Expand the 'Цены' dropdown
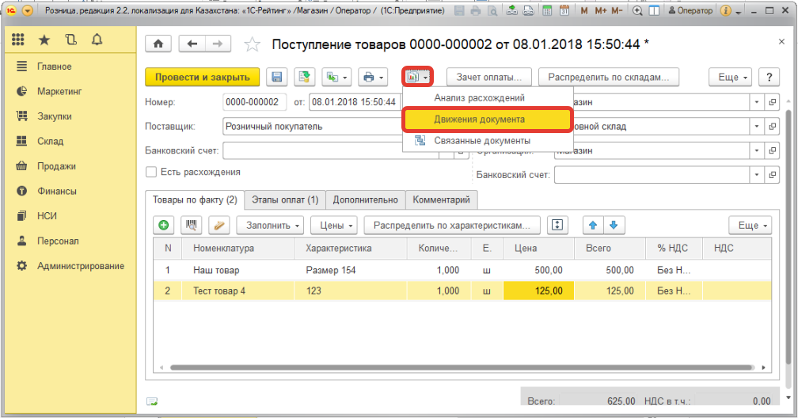The width and height of the screenshot is (798, 418). pos(334,226)
